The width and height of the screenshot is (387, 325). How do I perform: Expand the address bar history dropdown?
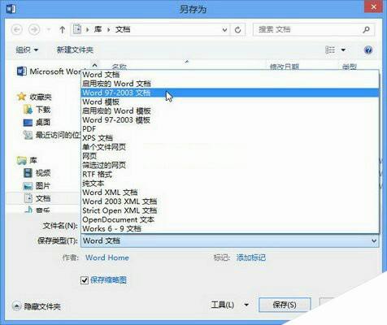(224, 29)
